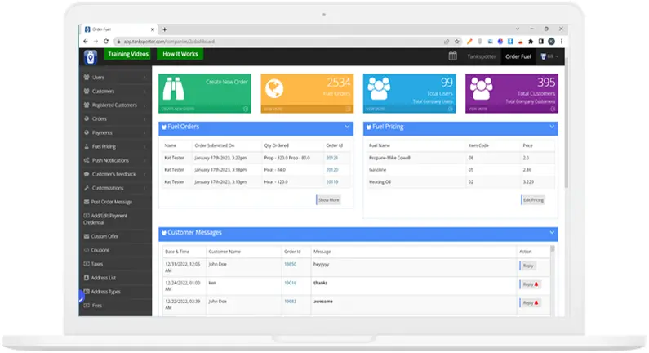Click the pencil extension icon in browser toolbar
This screenshot has height=353, width=649.
pyautogui.click(x=469, y=42)
